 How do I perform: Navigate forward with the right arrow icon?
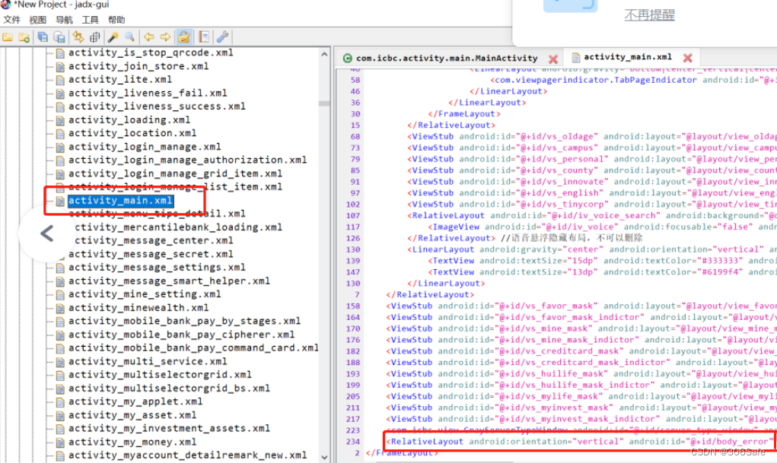pyautogui.click(x=165, y=37)
